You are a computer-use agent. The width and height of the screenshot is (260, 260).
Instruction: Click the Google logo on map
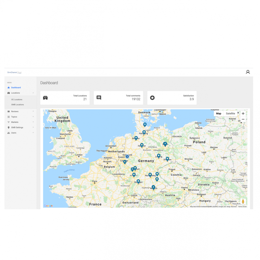48,206
